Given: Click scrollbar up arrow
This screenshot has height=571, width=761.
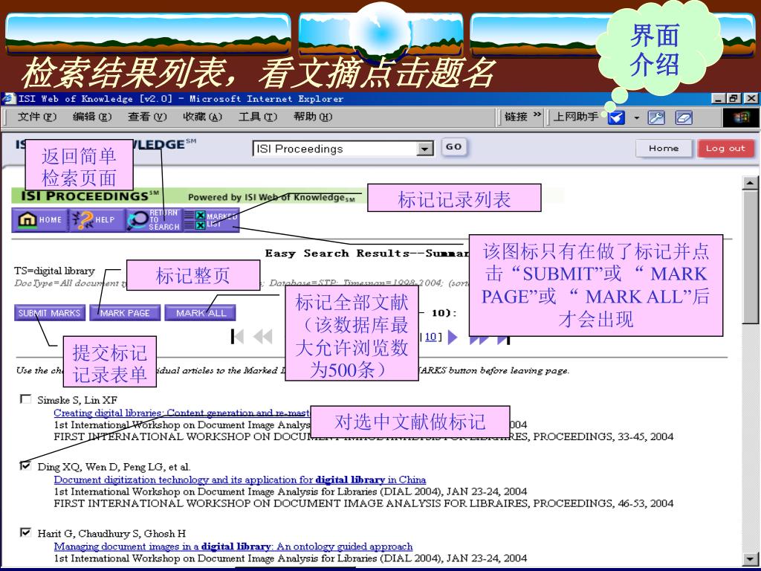Looking at the screenshot, I should click(x=750, y=183).
